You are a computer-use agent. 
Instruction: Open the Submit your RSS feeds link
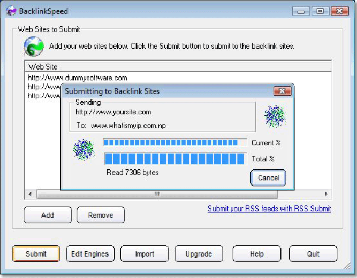(269, 208)
